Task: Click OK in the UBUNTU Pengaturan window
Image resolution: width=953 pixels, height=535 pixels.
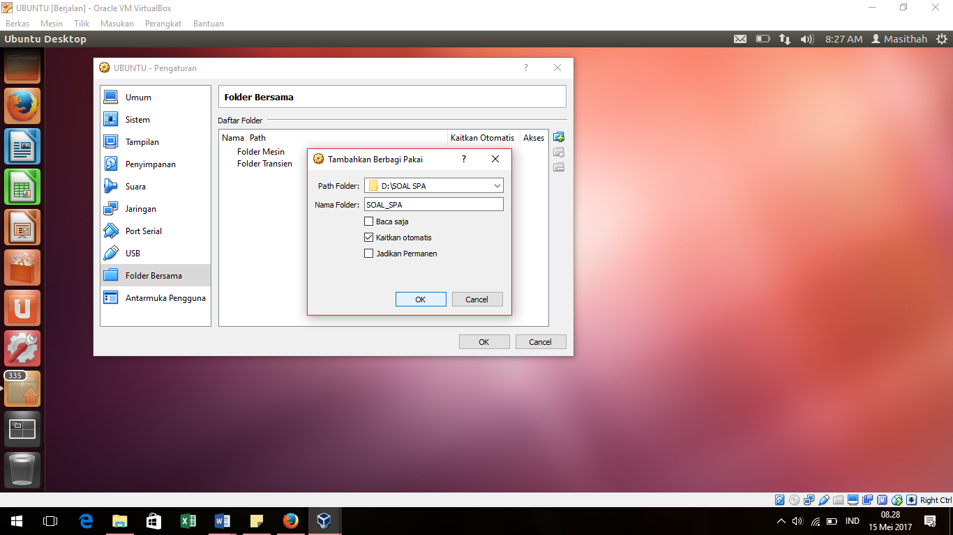Action: (484, 342)
